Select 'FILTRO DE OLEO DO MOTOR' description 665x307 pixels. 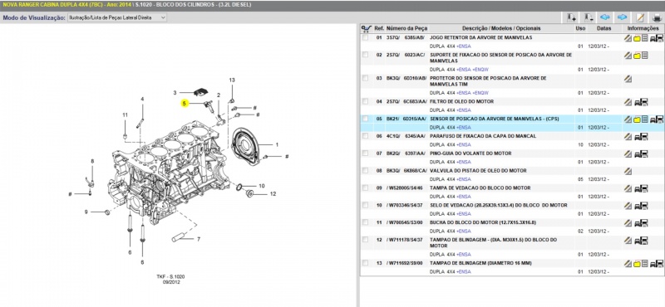[x=461, y=101]
